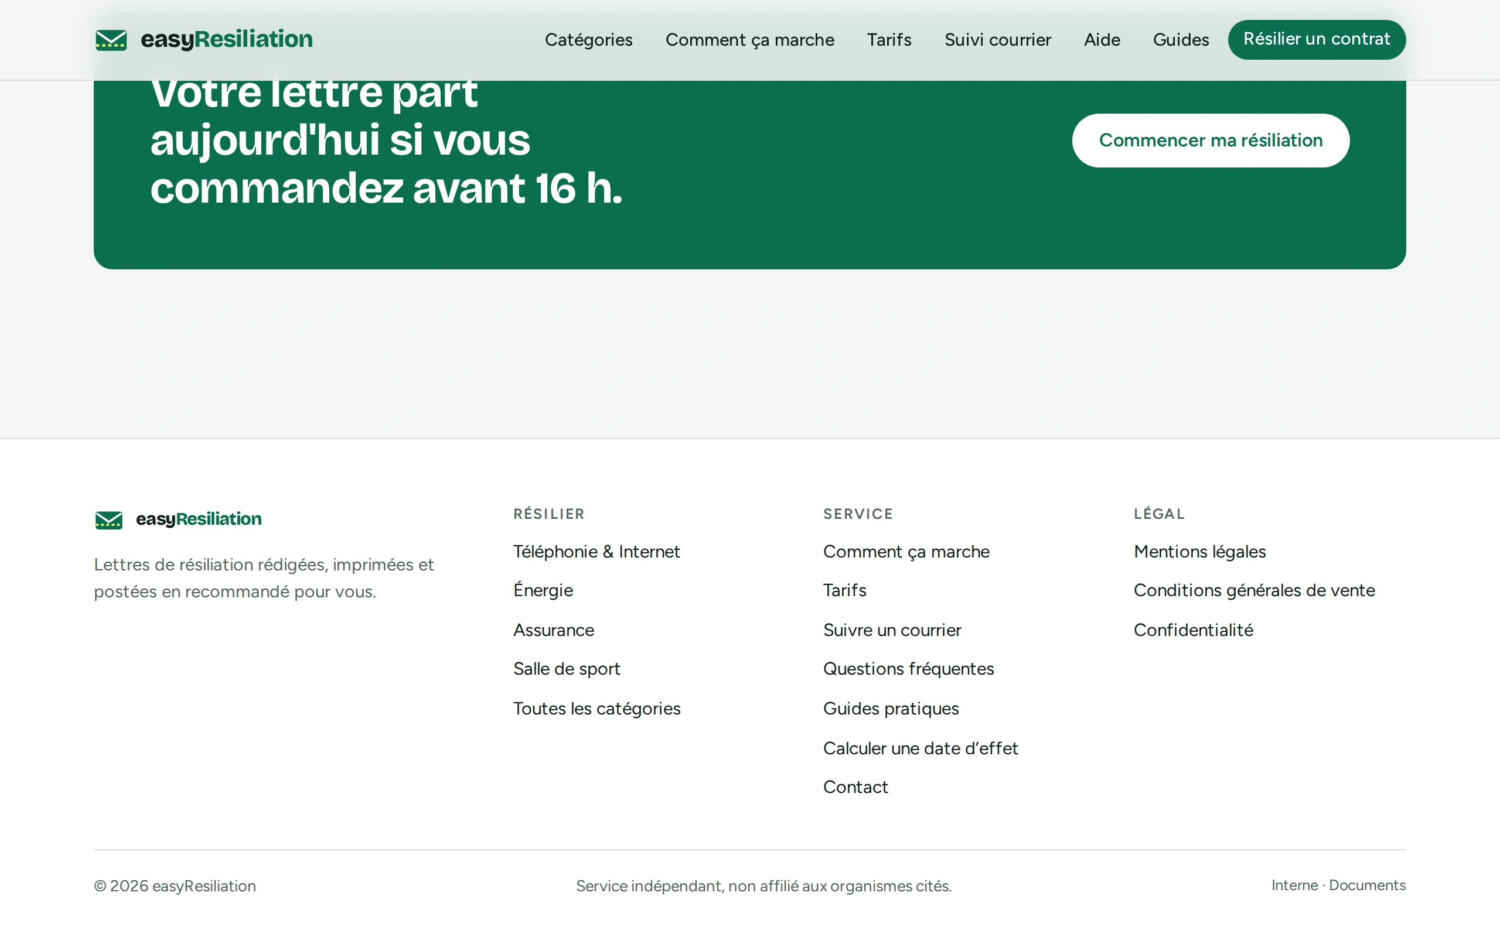
Task: Click the 'Lettres de résiliation rédigées' tagline
Action: click(x=264, y=578)
